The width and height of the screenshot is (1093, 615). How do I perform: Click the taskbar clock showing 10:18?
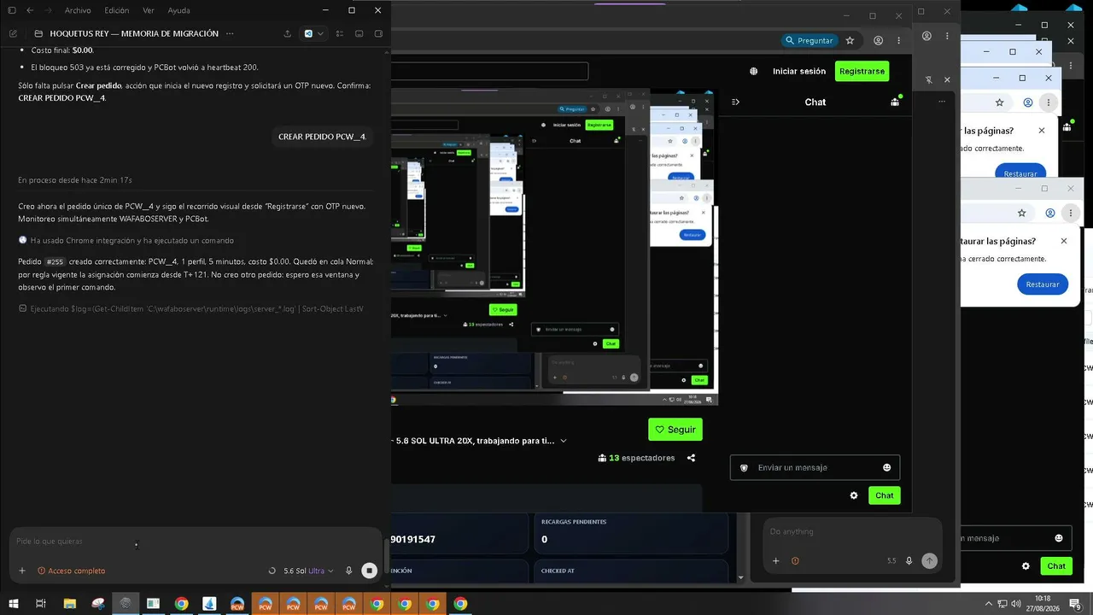[x=1043, y=604]
